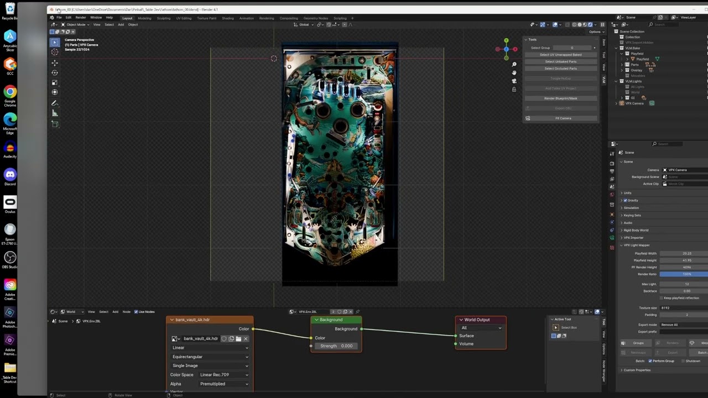
Task: Open the Object Mode dropdown
Action: tap(74, 25)
